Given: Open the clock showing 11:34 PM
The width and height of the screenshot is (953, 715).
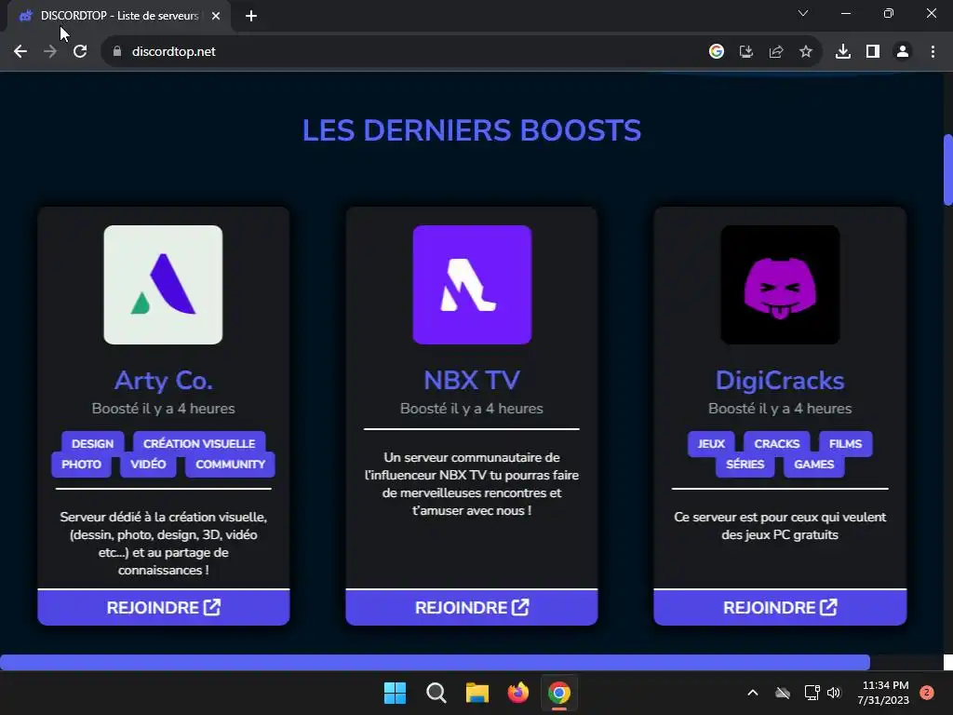Looking at the screenshot, I should (883, 693).
